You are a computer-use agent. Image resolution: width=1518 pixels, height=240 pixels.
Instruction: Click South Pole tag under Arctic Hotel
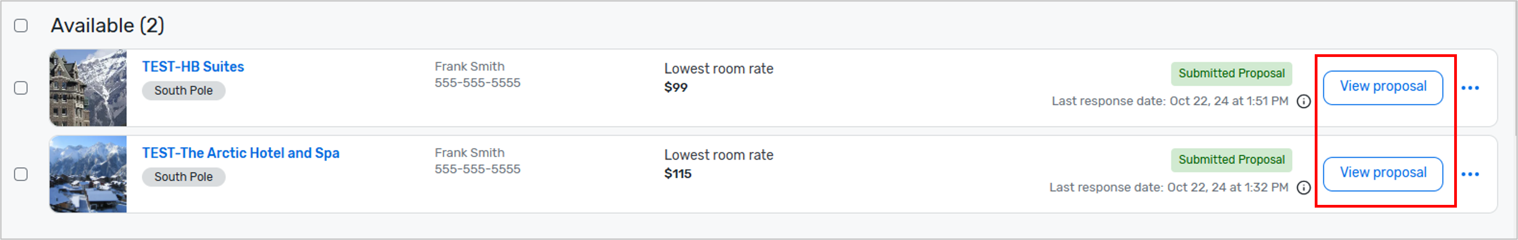tap(183, 177)
